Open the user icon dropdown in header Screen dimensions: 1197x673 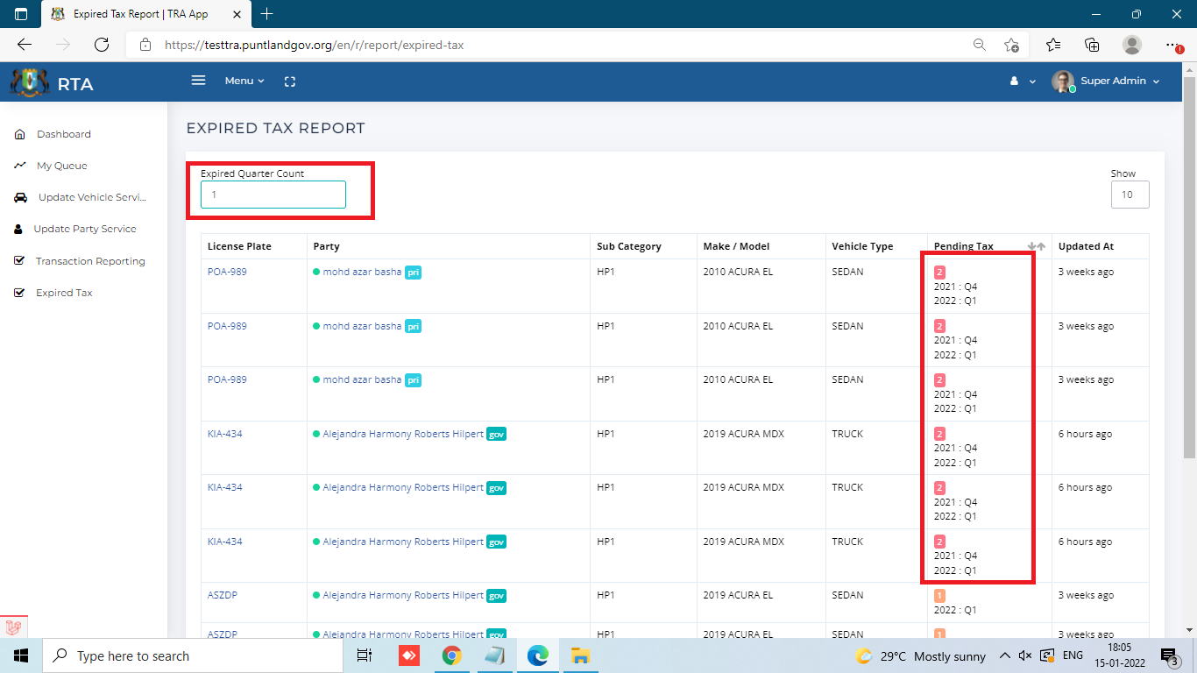1022,81
